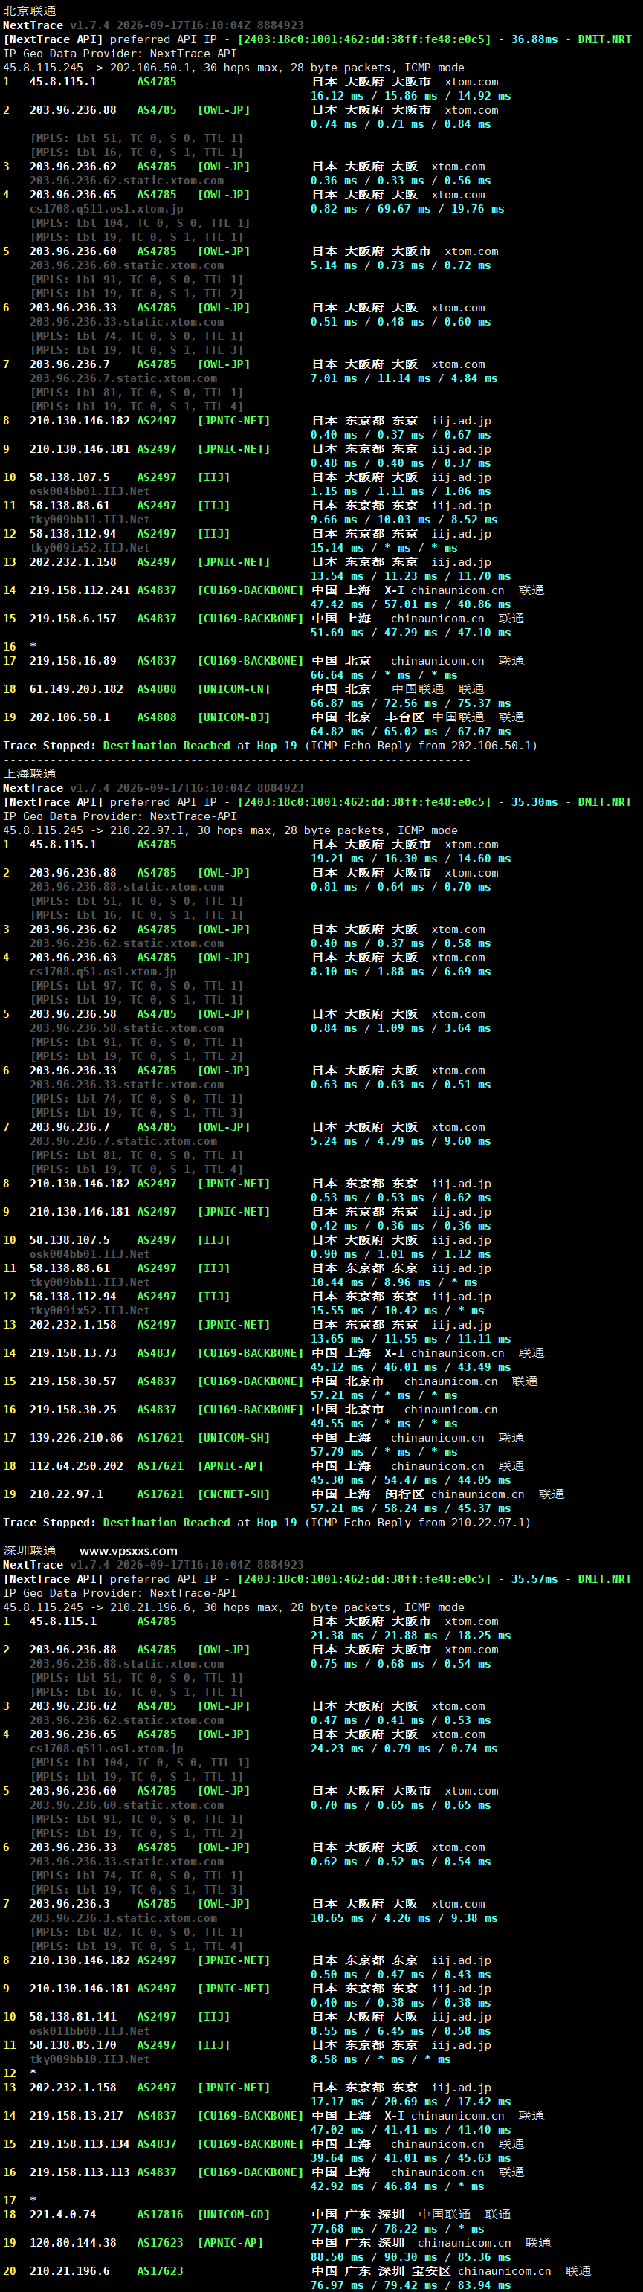Open the www.vpsxxs.com watermark link
643x2292 pixels.
point(128,1550)
